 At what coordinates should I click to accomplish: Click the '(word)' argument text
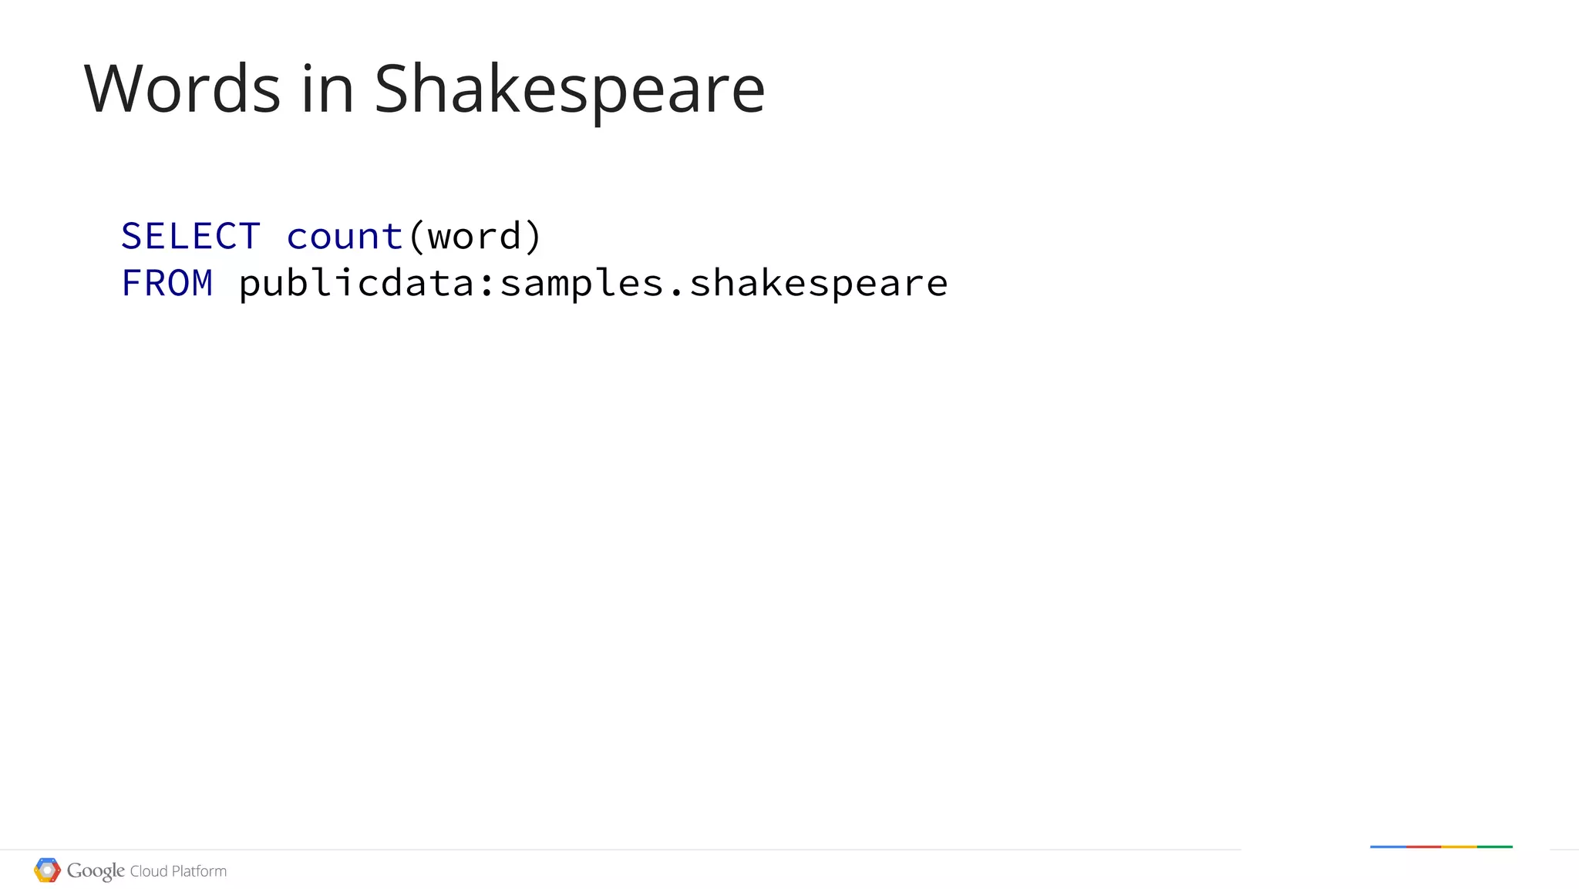click(475, 237)
